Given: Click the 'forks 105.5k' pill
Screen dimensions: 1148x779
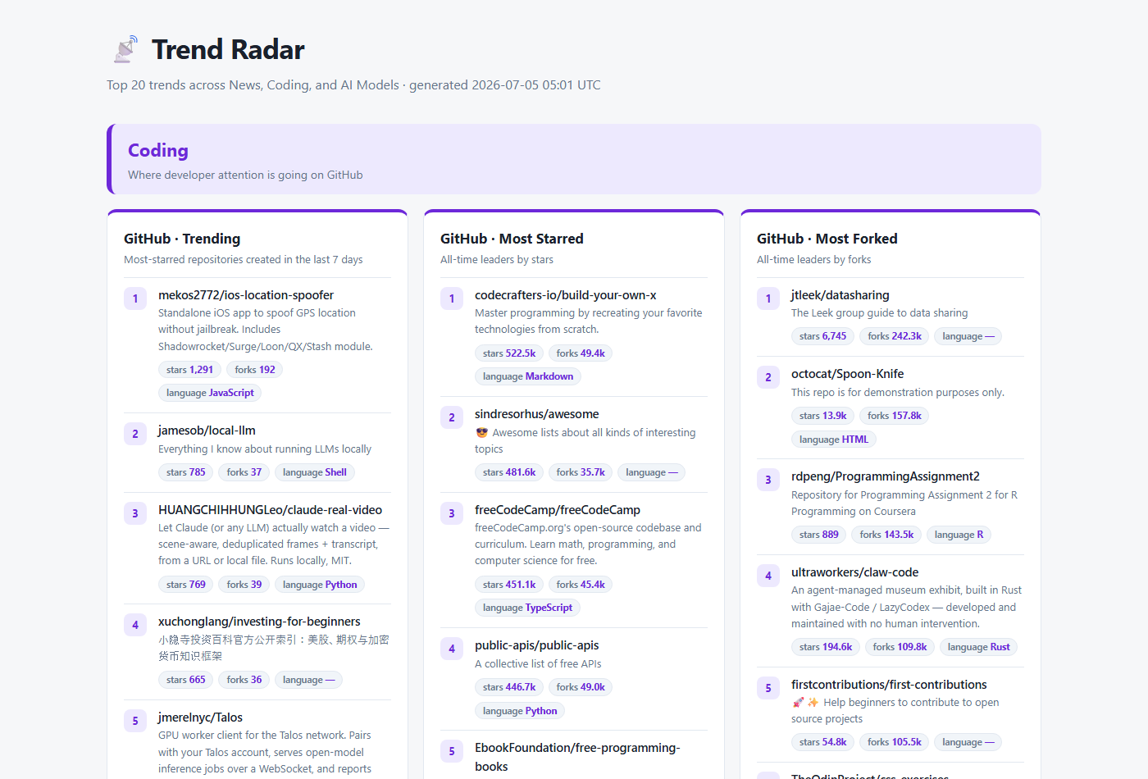Looking at the screenshot, I should [x=895, y=742].
